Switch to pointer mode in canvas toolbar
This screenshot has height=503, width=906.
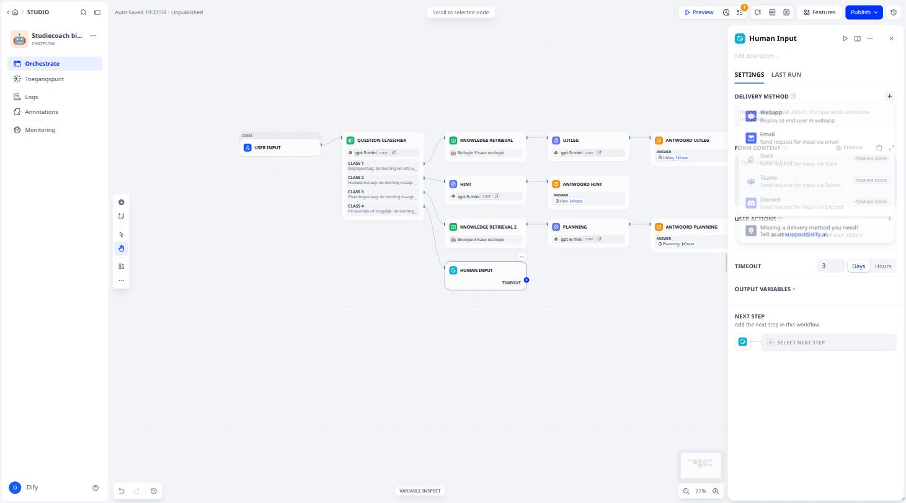[x=121, y=235]
